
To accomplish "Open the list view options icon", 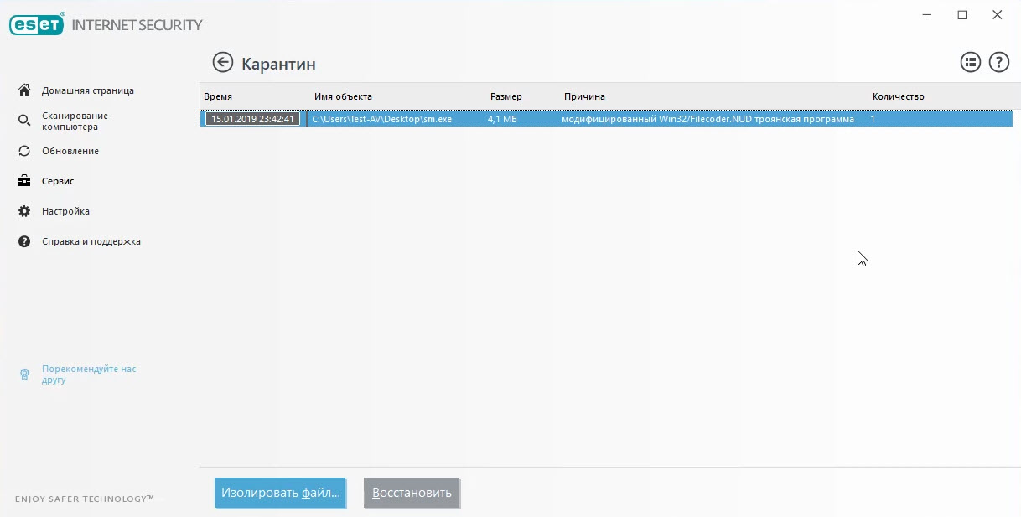I will 970,62.
